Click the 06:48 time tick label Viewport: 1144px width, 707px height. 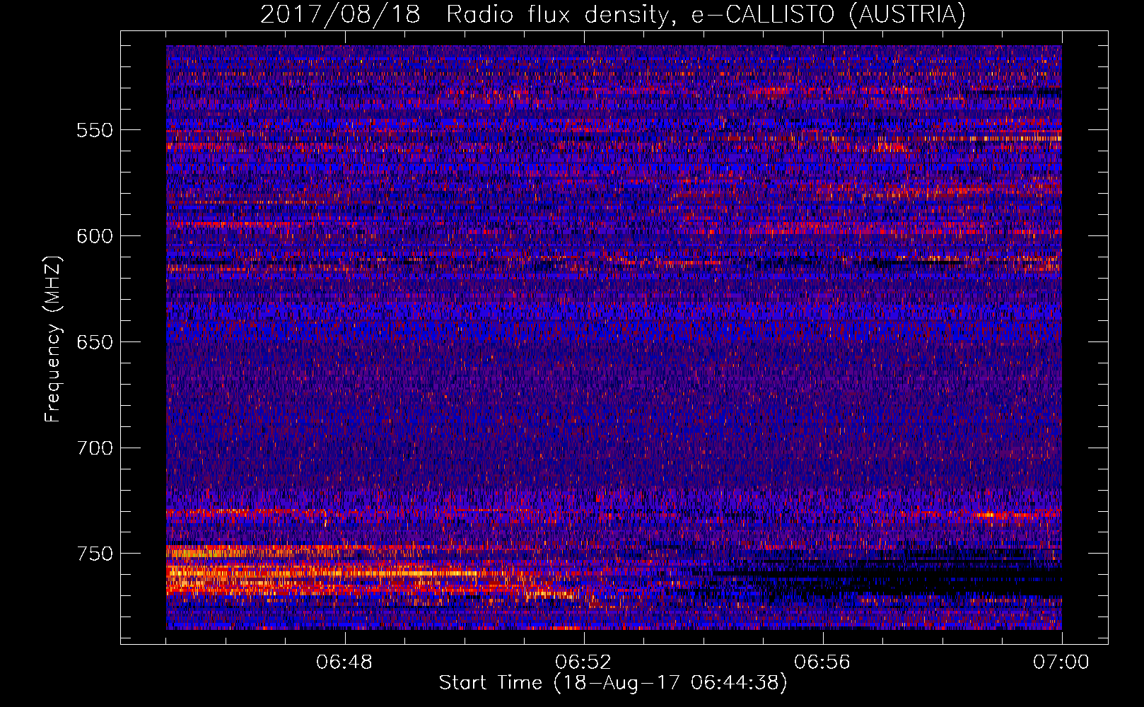click(x=345, y=662)
